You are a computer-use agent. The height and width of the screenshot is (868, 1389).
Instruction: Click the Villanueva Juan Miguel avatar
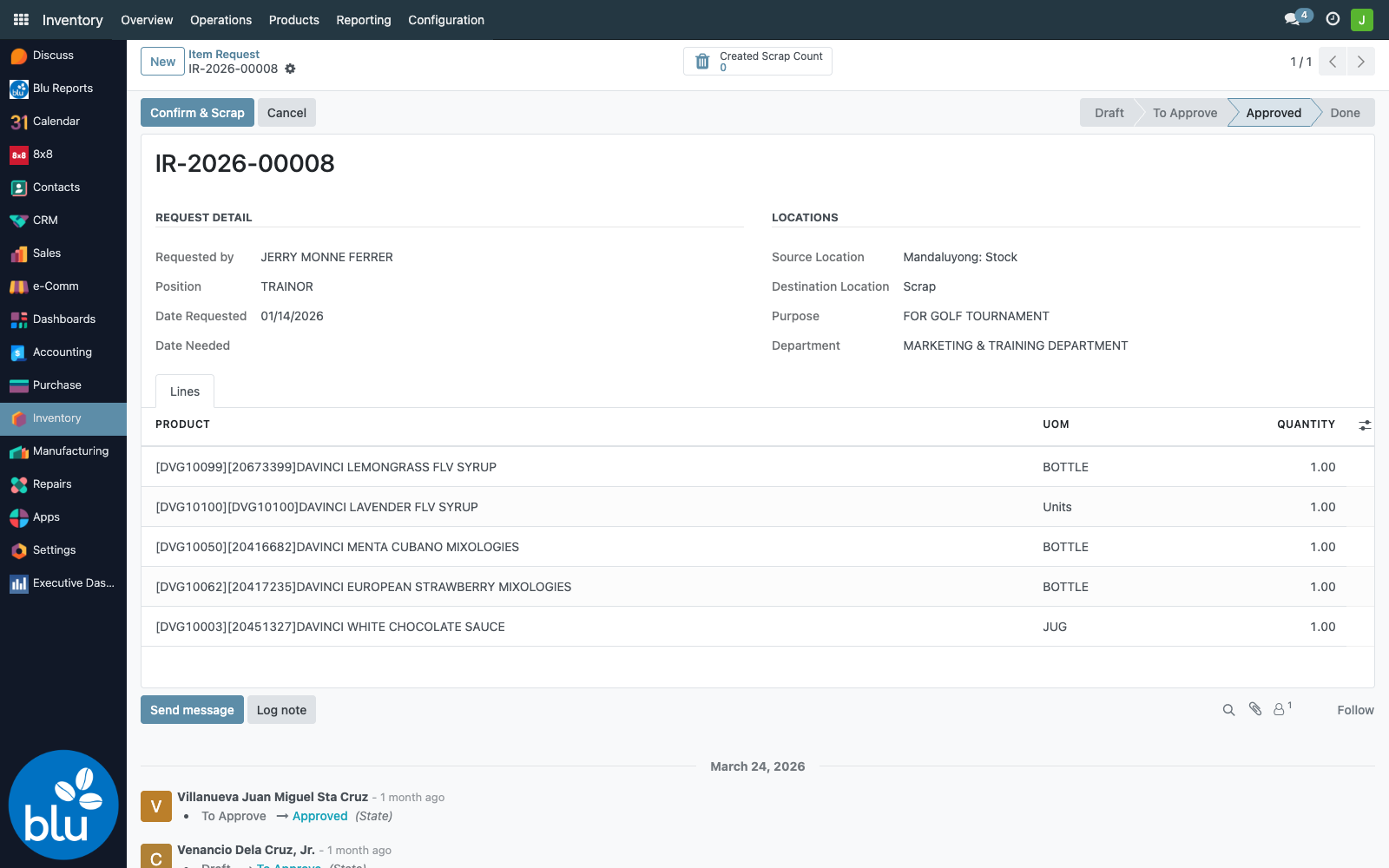pyautogui.click(x=156, y=806)
